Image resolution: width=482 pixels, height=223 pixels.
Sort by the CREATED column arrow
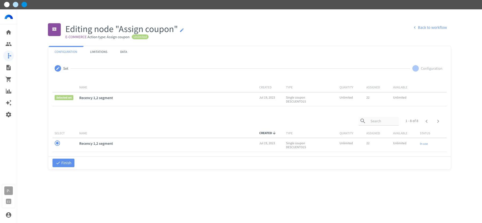point(274,133)
